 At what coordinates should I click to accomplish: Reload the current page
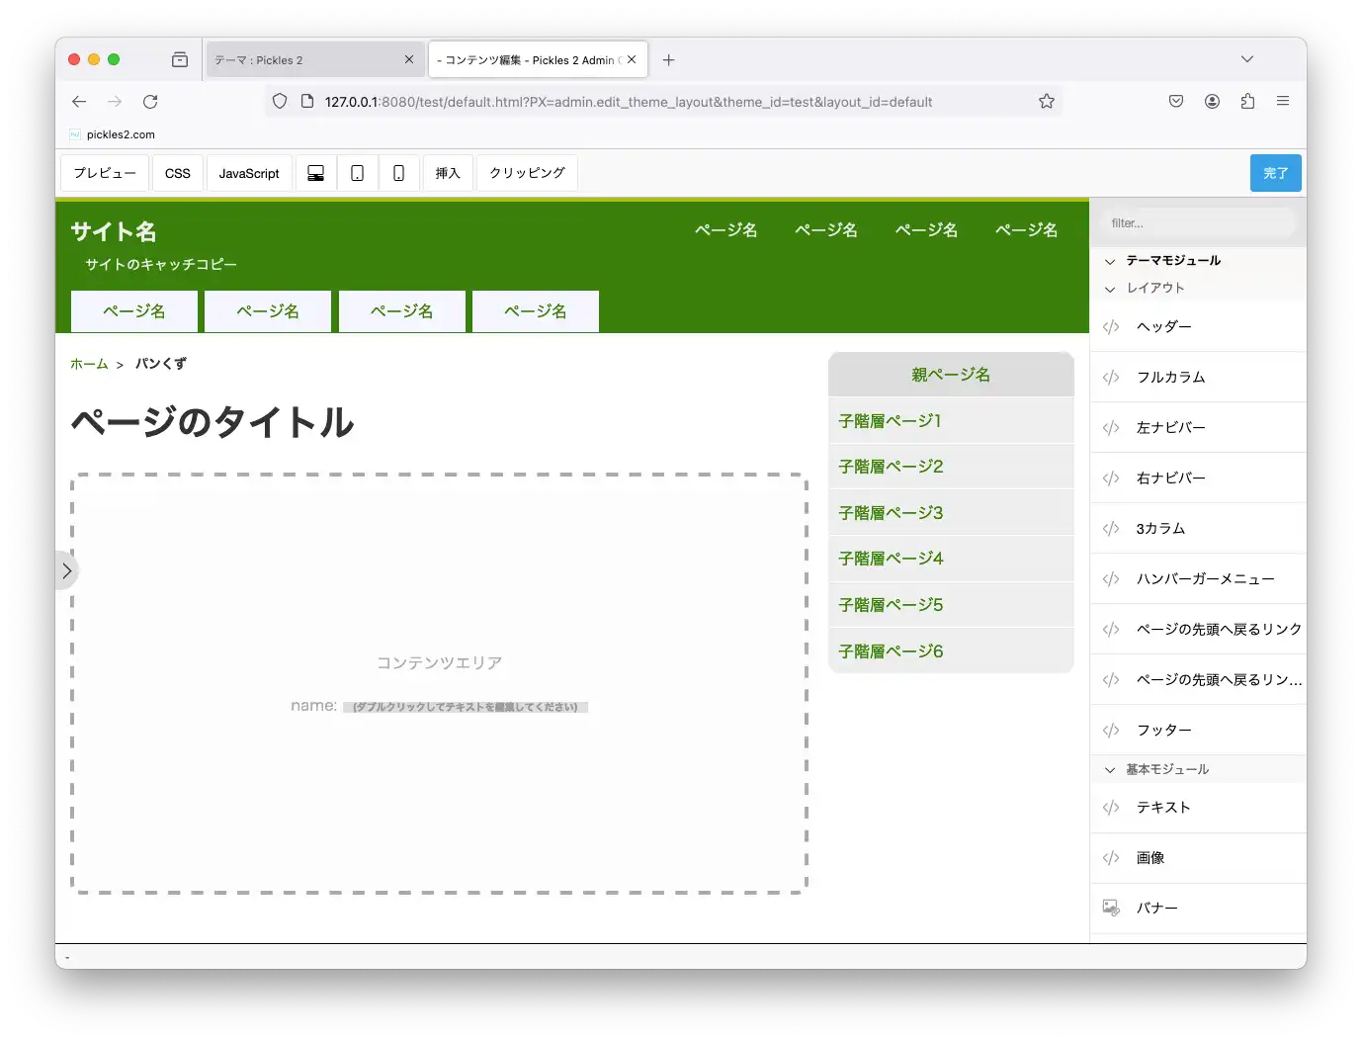tap(150, 101)
